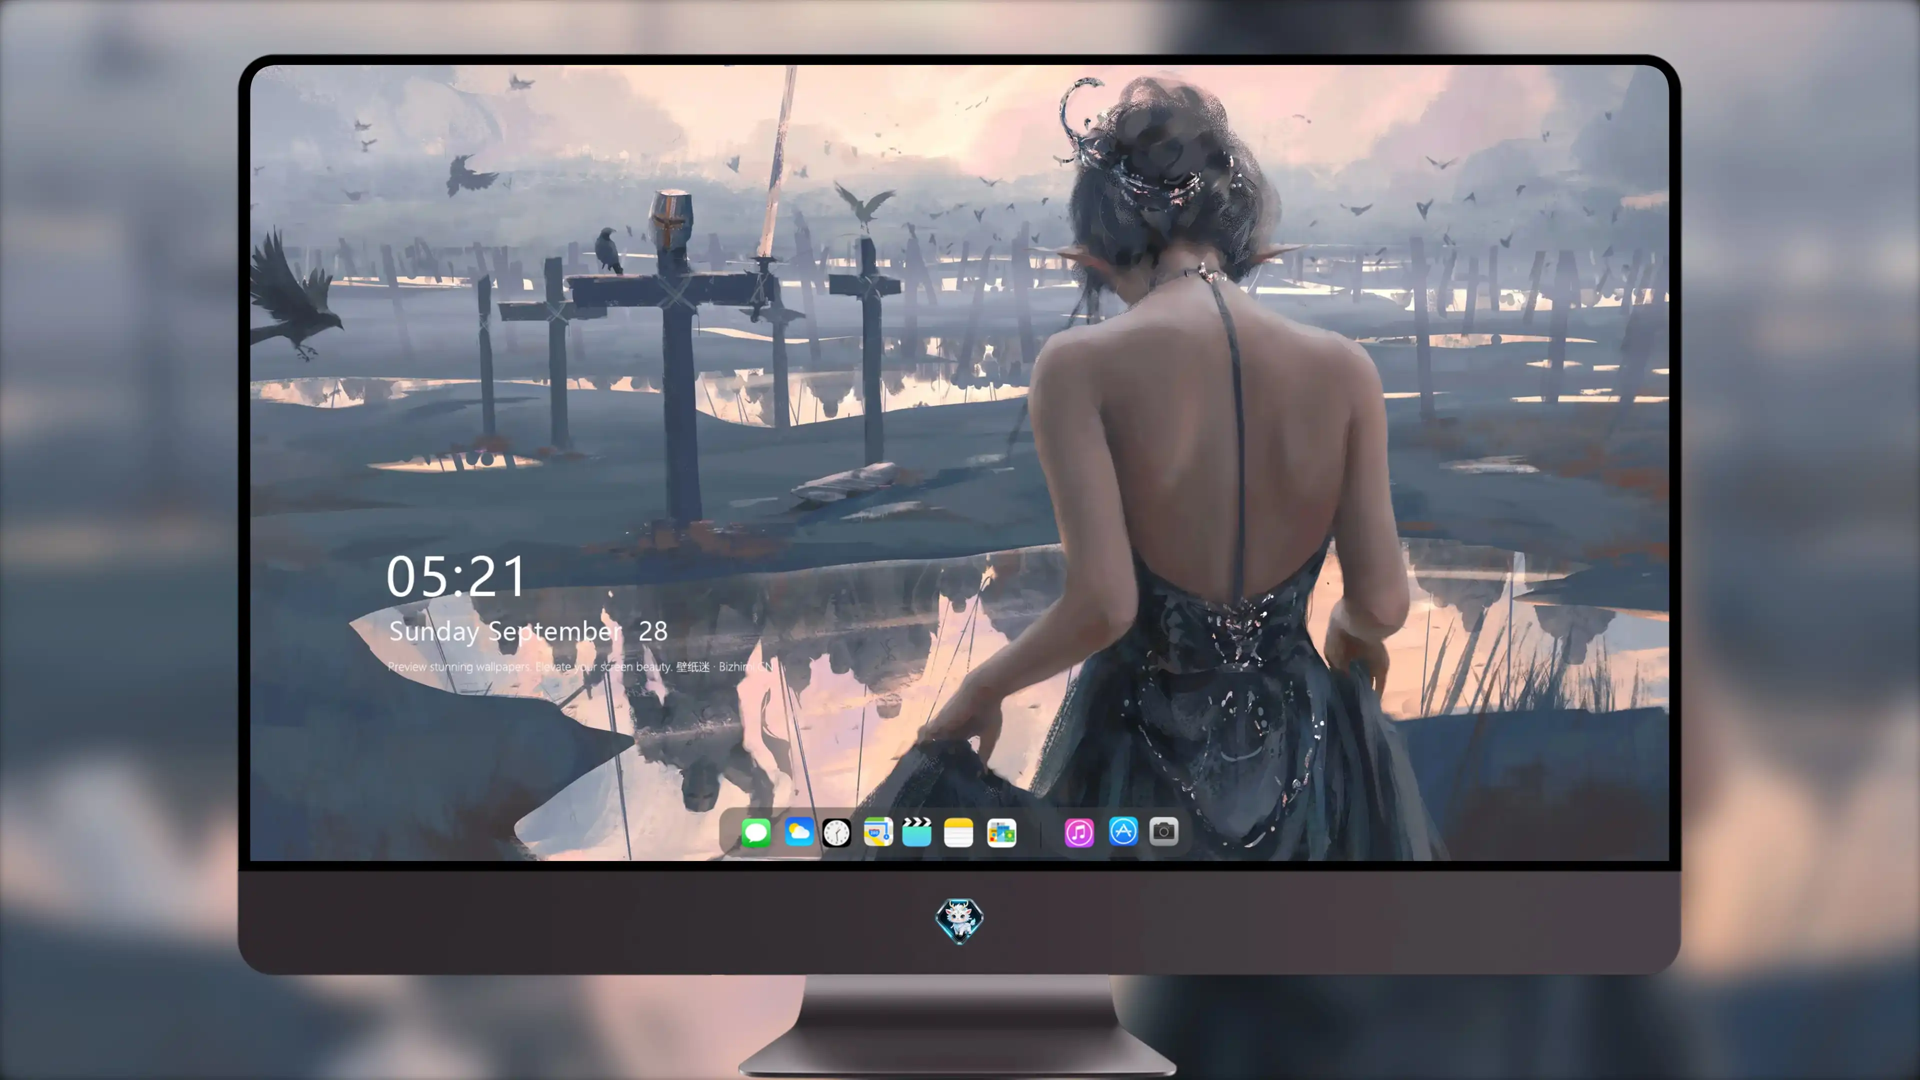Launch the Videos clapperboard app
This screenshot has width=1920, height=1080.
click(x=917, y=832)
